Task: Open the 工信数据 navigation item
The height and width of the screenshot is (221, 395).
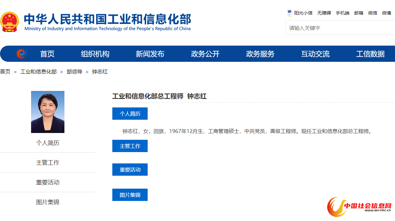Action: 370,54
